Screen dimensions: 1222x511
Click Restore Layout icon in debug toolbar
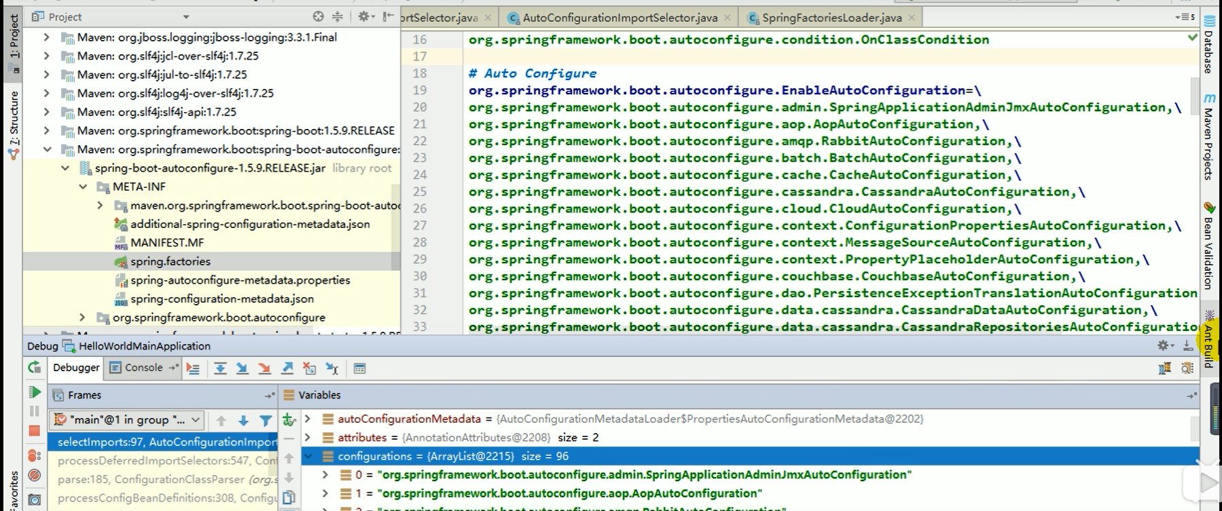coord(1165,368)
